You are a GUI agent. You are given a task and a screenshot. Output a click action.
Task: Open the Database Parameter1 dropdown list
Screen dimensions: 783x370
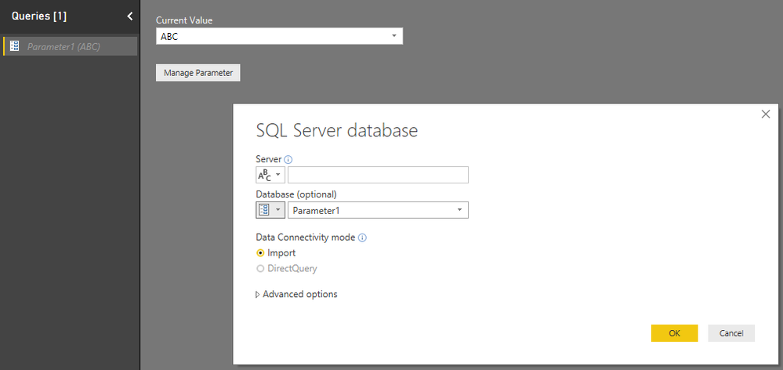tap(378, 210)
